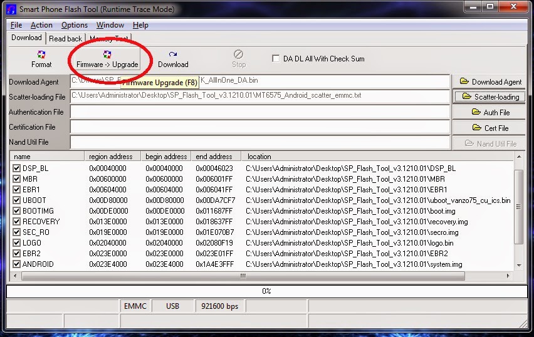534x337 pixels.
Task: Click the Scatter-loading File path field
Action: 260,96
